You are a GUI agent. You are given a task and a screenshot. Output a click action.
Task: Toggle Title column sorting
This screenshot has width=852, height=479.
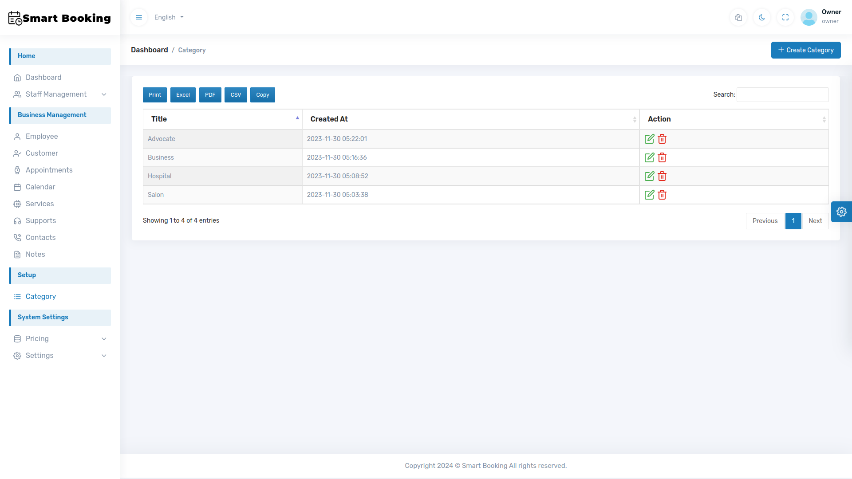(x=222, y=119)
